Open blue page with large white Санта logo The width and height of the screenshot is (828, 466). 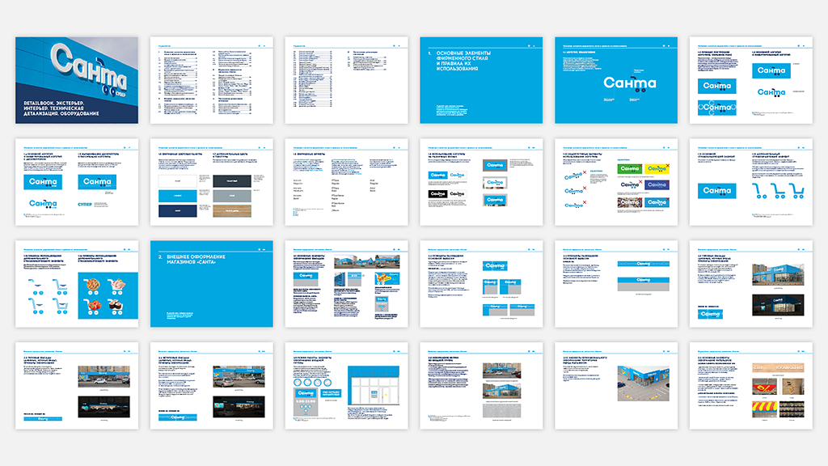(616, 80)
